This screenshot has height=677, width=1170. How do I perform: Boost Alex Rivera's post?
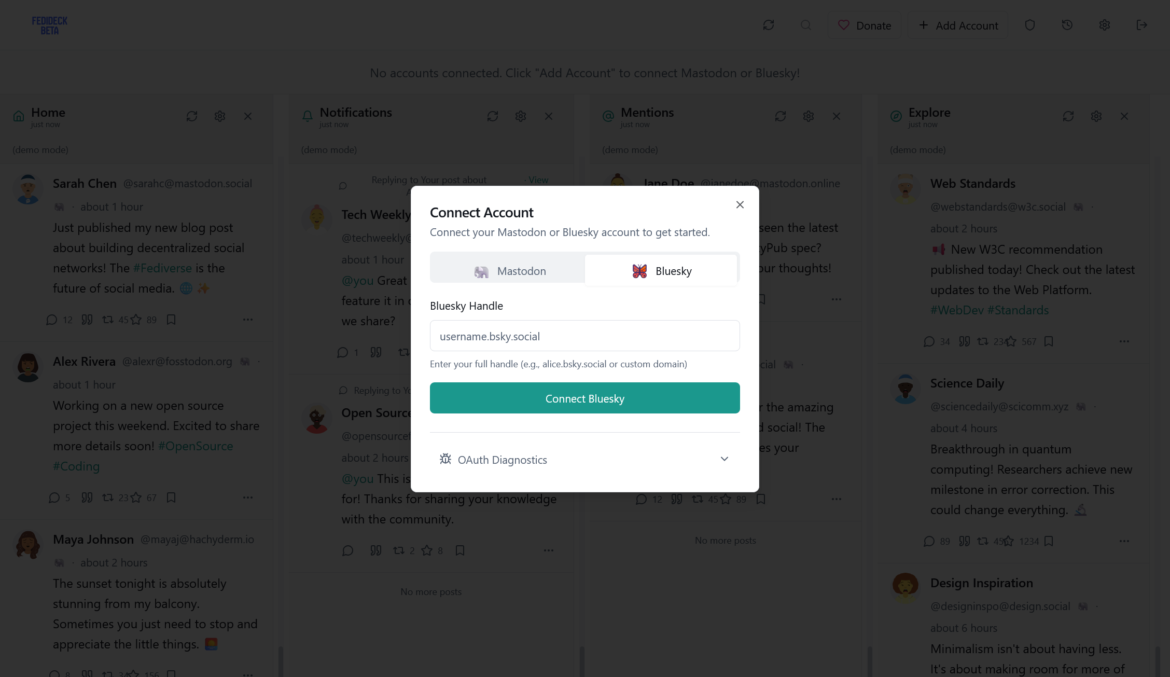click(108, 498)
